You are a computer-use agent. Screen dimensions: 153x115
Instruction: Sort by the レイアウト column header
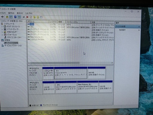point(53,22)
